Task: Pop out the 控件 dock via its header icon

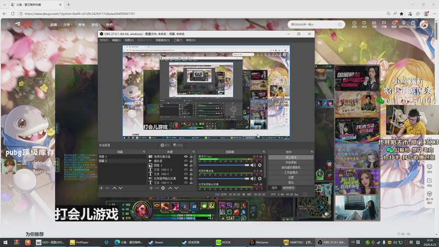Action: tap(312, 152)
